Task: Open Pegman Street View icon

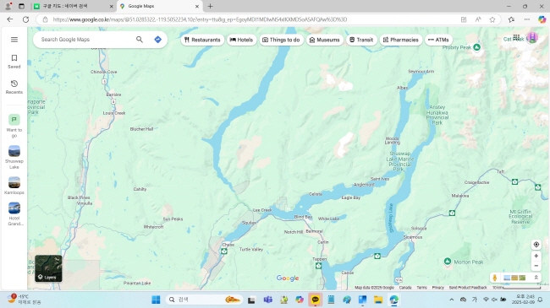Action: [x=495, y=278]
